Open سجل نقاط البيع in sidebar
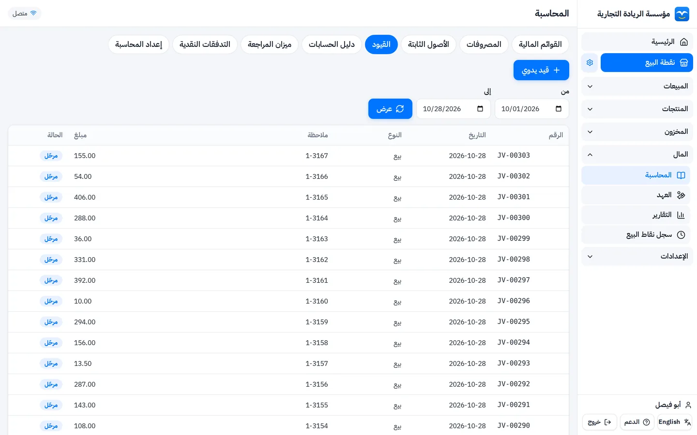Image resolution: width=697 pixels, height=435 pixels. point(636,235)
